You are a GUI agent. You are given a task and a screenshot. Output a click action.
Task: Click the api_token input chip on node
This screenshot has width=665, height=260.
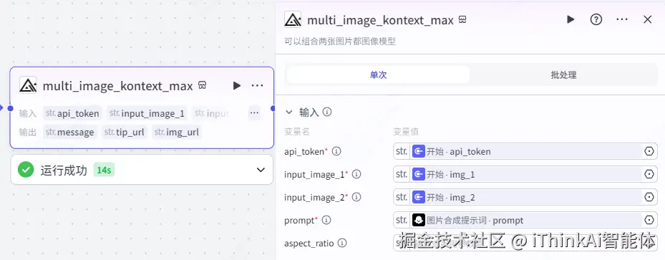tap(72, 113)
